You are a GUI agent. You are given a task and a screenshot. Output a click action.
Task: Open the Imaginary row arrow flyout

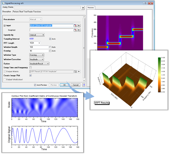[x=79, y=29]
